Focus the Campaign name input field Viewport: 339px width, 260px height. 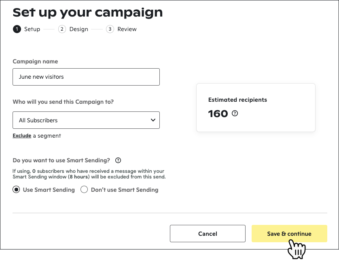tap(86, 77)
